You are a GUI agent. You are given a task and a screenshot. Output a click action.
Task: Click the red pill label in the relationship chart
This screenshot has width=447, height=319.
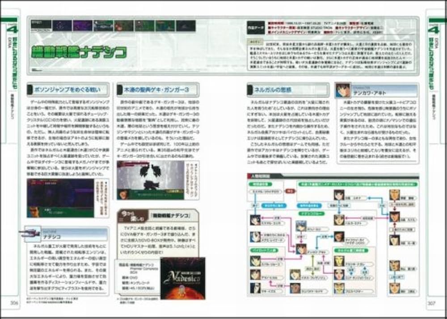[x=290, y=191]
